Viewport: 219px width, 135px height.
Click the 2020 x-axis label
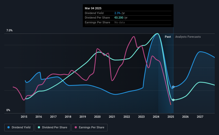point(97,117)
